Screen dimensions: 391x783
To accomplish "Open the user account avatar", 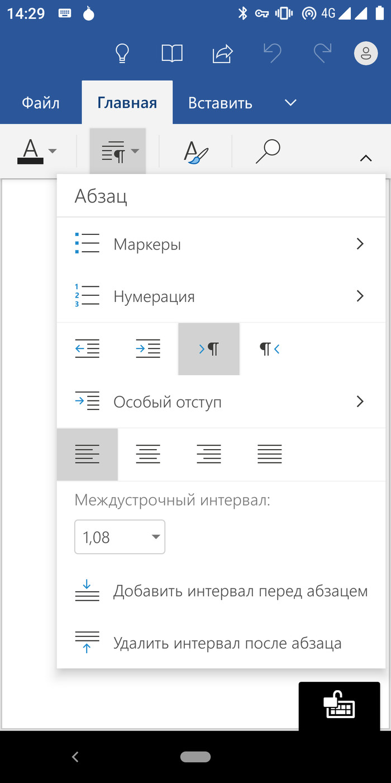I will 366,54.
